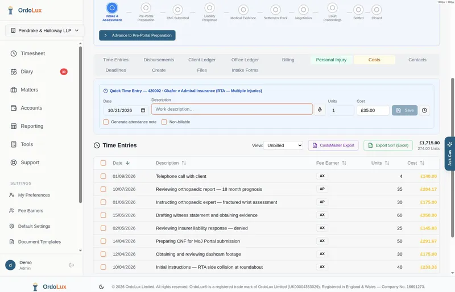Viewport: 455px width, 292px height.
Task: Open Accounts wallet icon in sidebar
Action: pyautogui.click(x=14, y=108)
